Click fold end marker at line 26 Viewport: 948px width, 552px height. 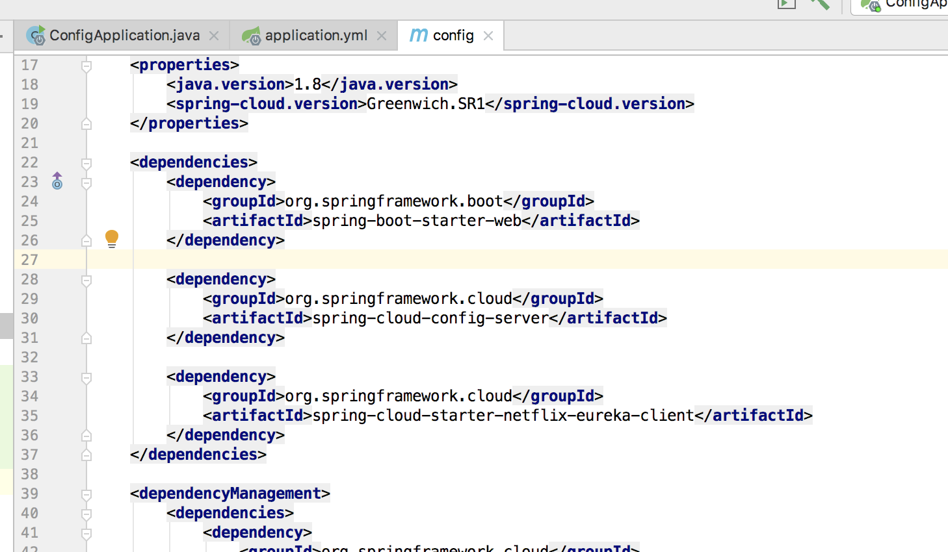(86, 241)
